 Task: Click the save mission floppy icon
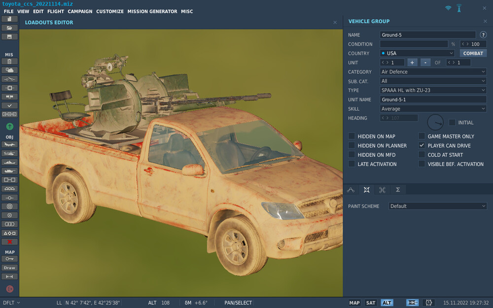[9, 36]
